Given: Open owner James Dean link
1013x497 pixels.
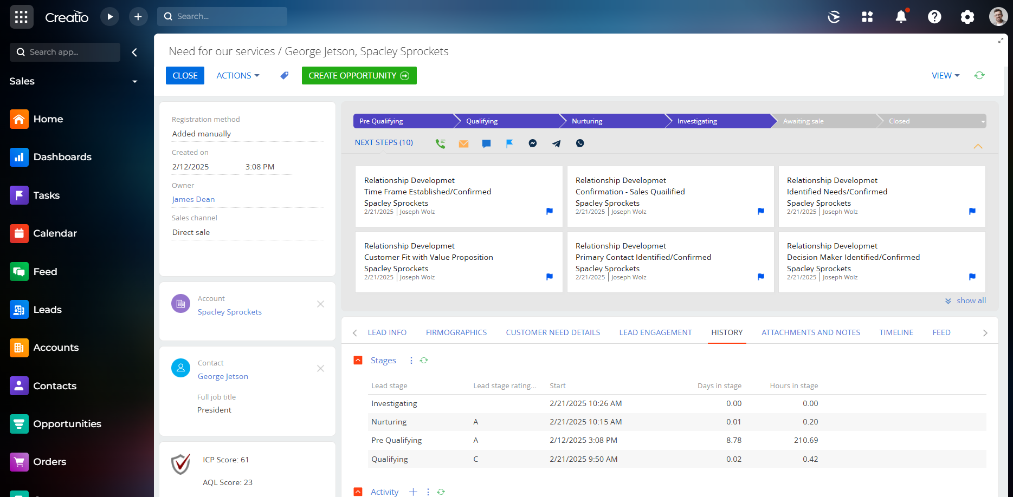Looking at the screenshot, I should pos(193,199).
